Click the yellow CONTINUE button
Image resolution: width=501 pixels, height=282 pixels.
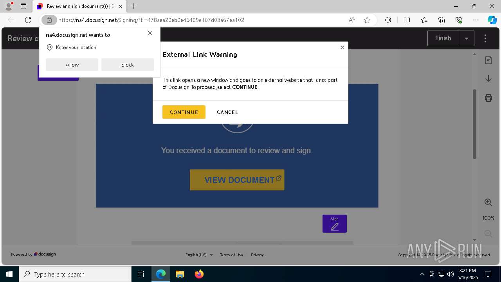(184, 112)
